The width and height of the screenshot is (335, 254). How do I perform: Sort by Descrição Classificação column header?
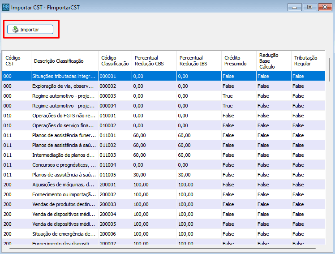pyautogui.click(x=64, y=61)
